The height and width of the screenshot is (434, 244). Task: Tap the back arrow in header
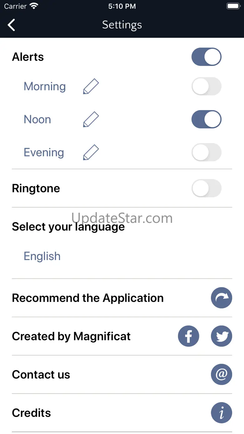pyautogui.click(x=12, y=25)
